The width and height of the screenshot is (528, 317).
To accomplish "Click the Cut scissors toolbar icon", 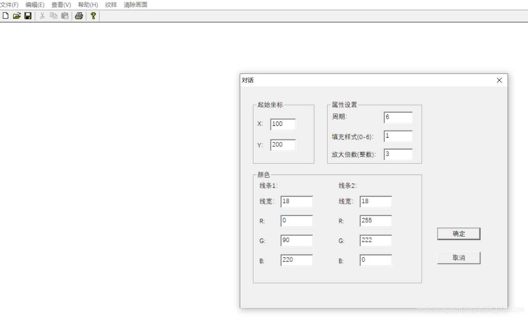I will (x=42, y=16).
